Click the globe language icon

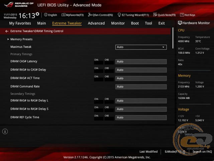[46, 15]
